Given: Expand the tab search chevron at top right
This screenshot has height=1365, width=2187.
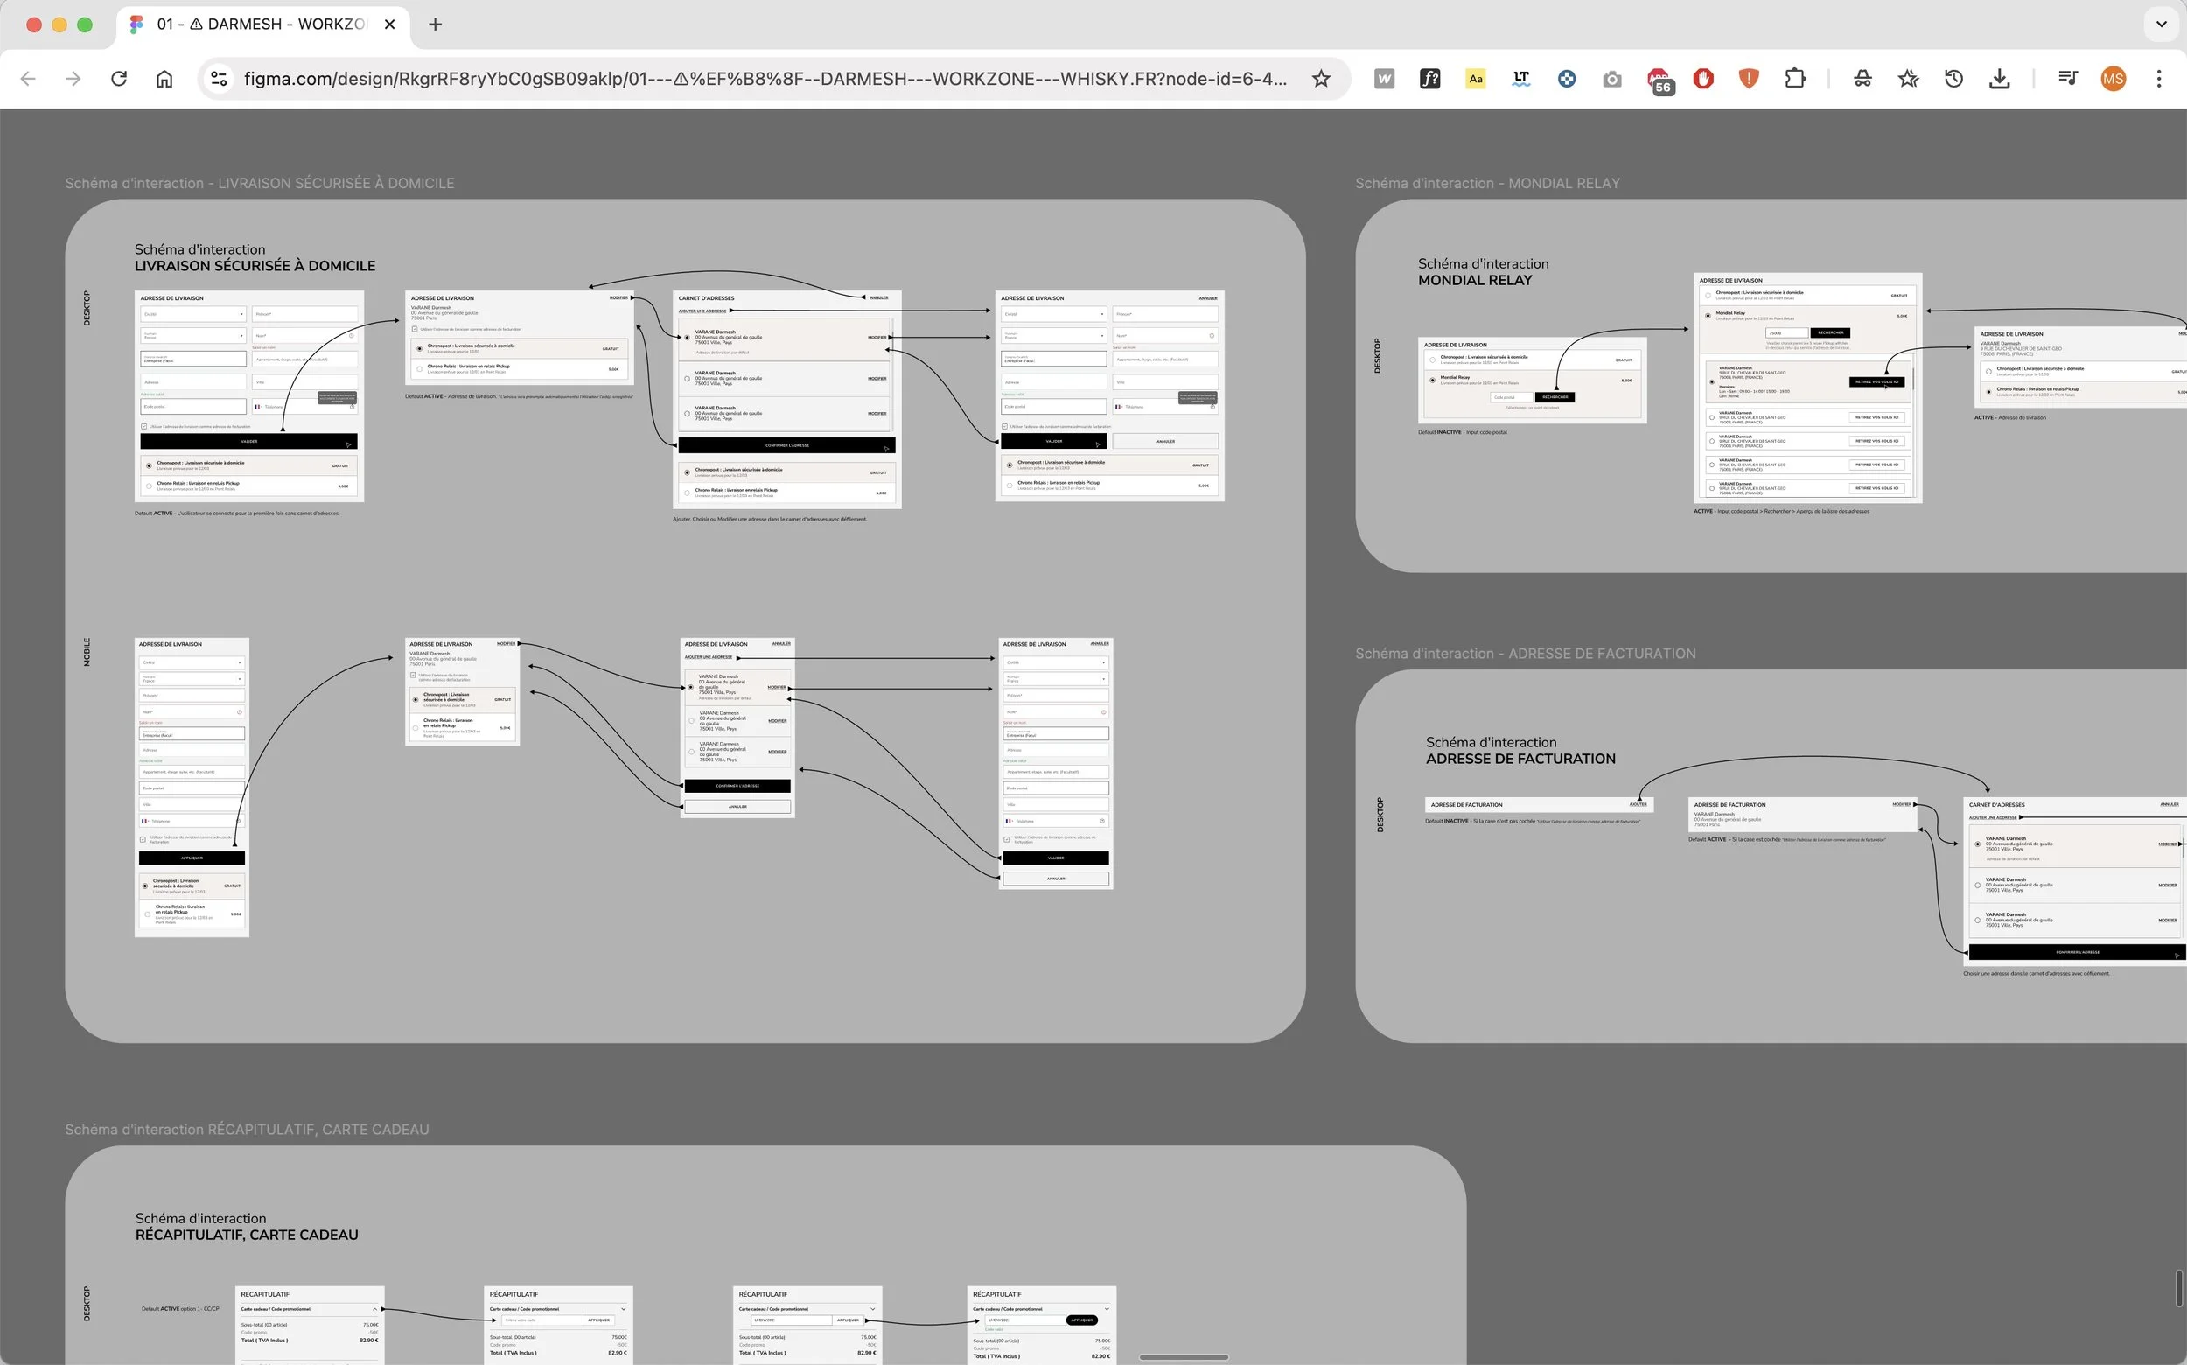Looking at the screenshot, I should [x=2161, y=24].
